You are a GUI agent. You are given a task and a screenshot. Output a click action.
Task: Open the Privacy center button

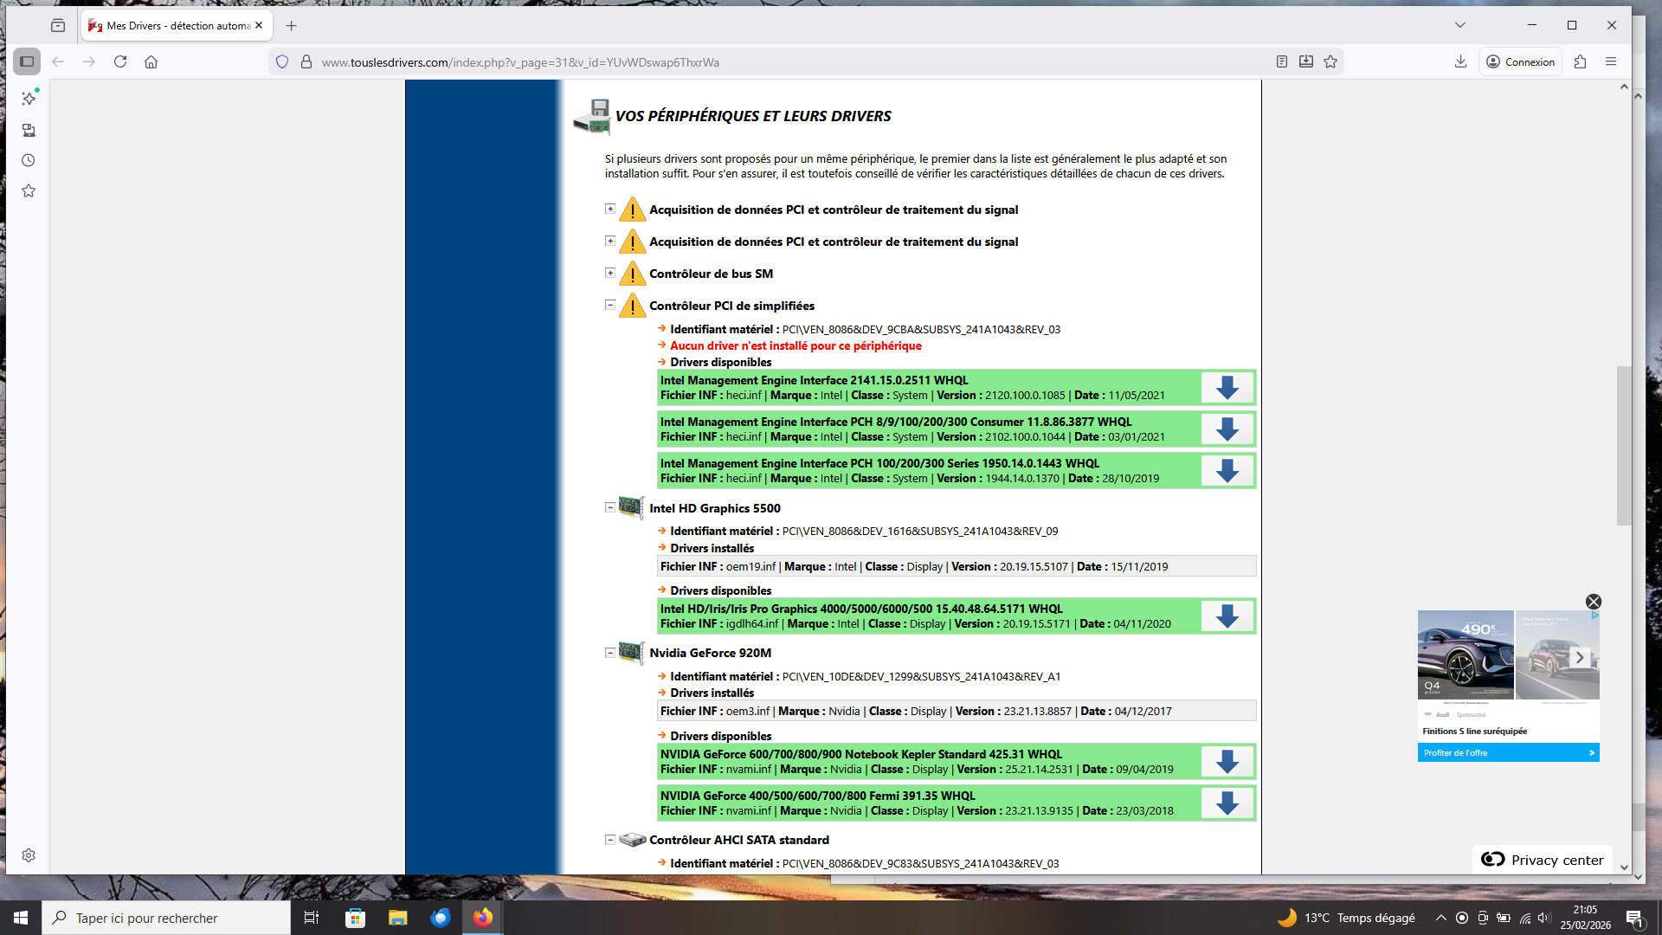pyautogui.click(x=1543, y=860)
